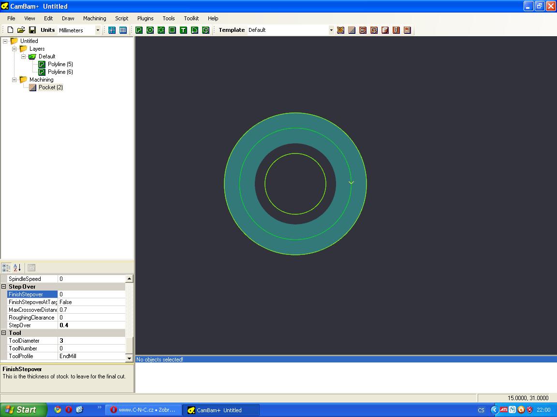The image size is (557, 417).
Task: Click the Save file toolbar icon
Action: (x=32, y=30)
